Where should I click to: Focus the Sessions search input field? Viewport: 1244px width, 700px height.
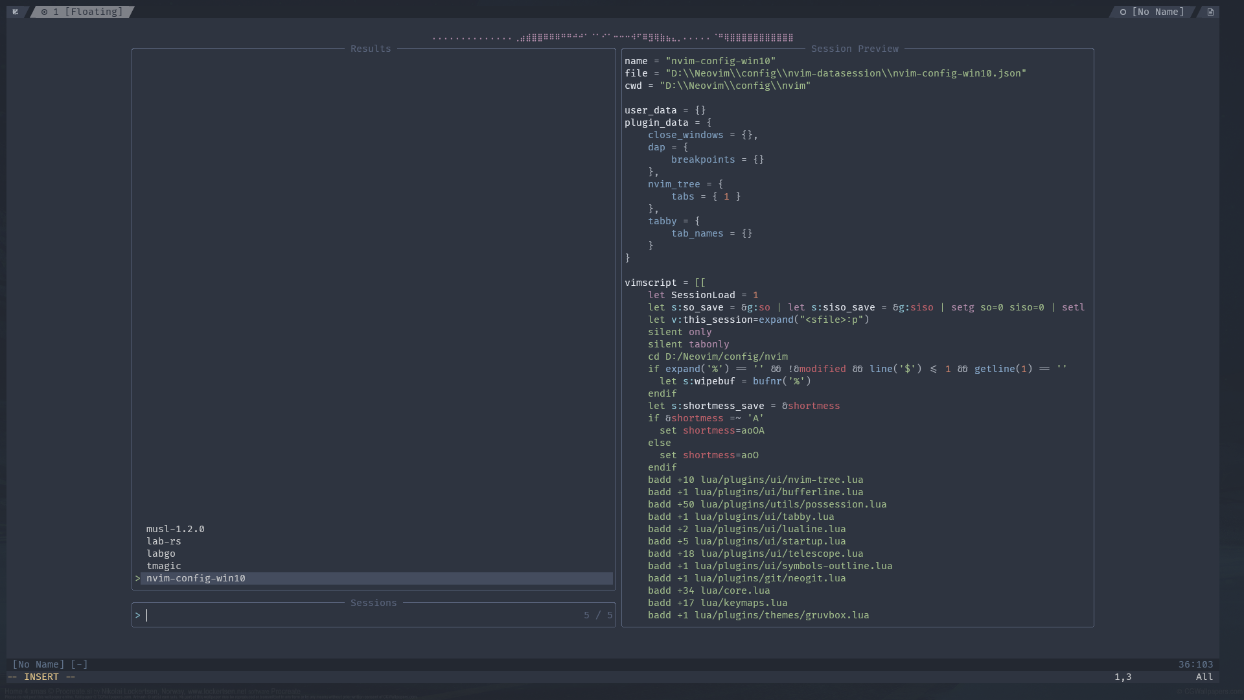click(363, 615)
